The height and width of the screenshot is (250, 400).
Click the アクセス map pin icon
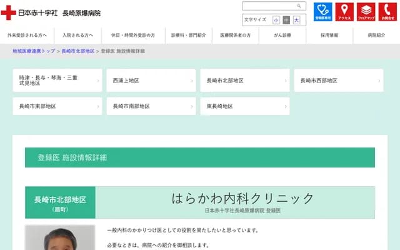344,12
